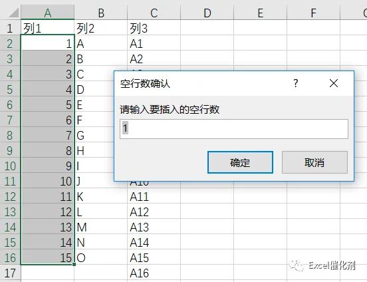This screenshot has width=367, height=282.
Task: Click the cell containing 列3
Action: tap(154, 28)
